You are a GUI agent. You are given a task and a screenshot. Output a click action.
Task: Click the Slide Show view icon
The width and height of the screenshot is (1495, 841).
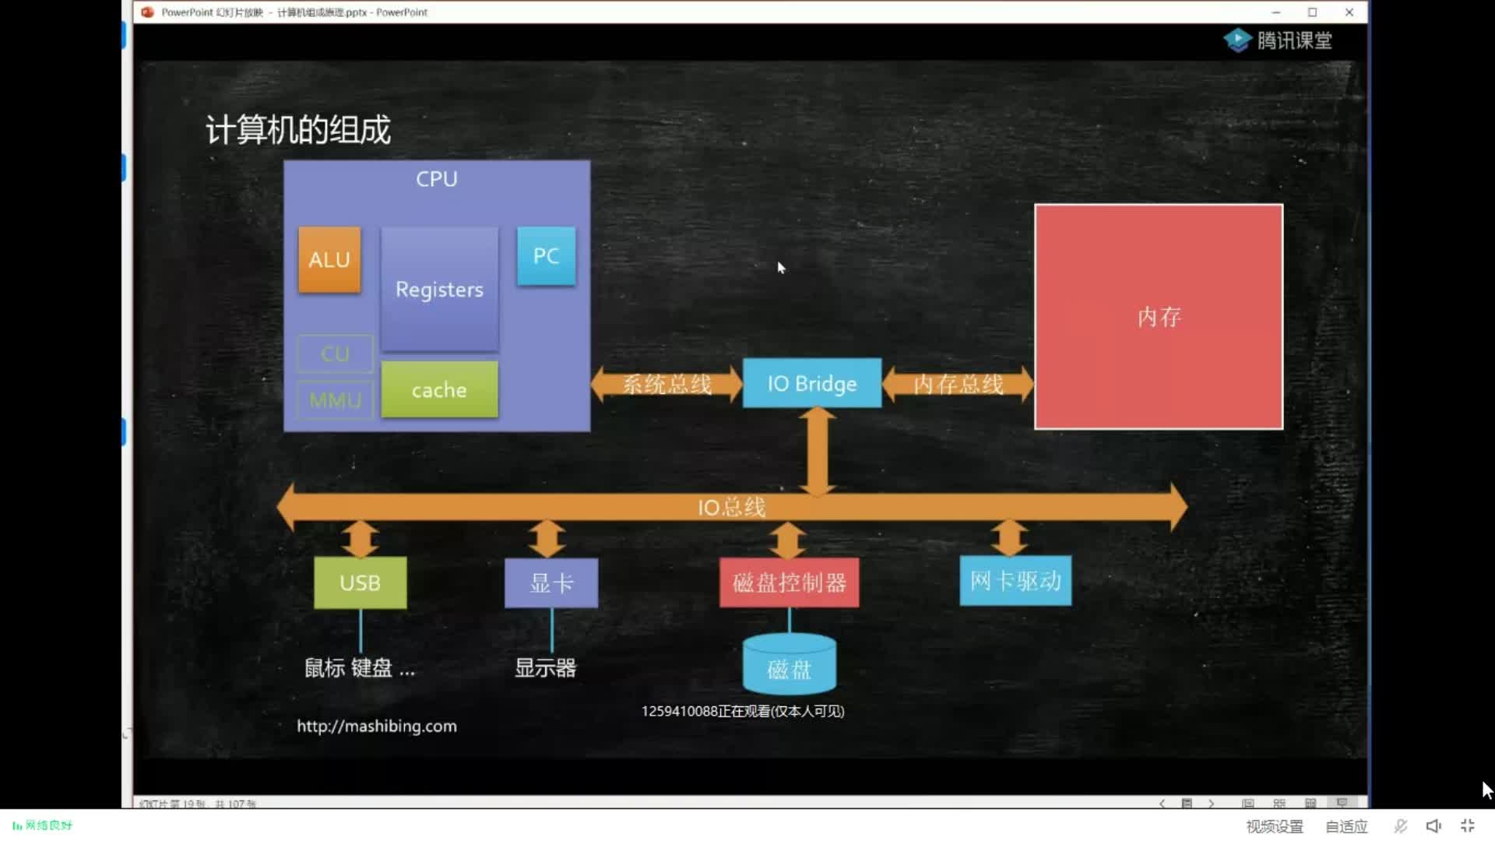[1342, 803]
